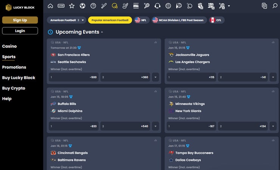Click the jersey icon beside Jan 15, 18:05
Screen dimensions: 280x170
click(x=71, y=97)
